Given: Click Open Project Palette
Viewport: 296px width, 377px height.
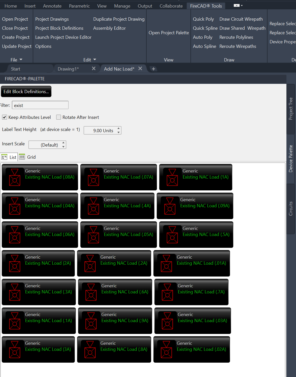Looking at the screenshot, I should 169,33.
